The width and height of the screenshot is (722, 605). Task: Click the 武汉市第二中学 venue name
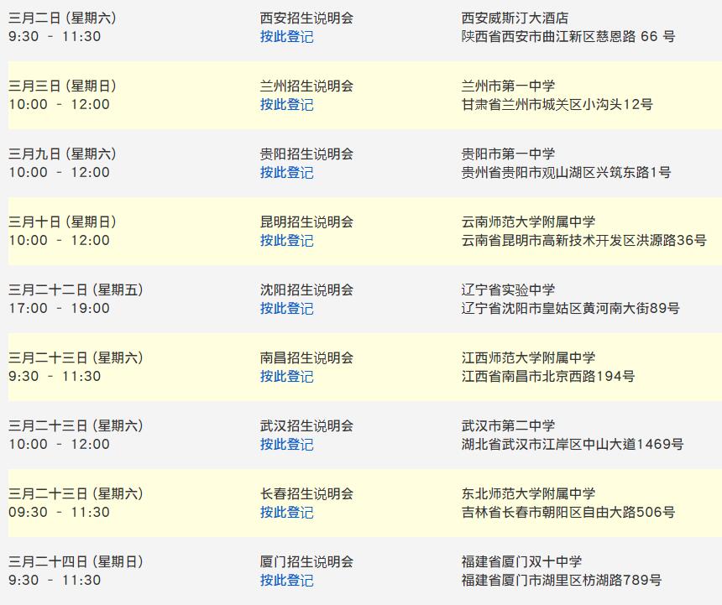[508, 425]
